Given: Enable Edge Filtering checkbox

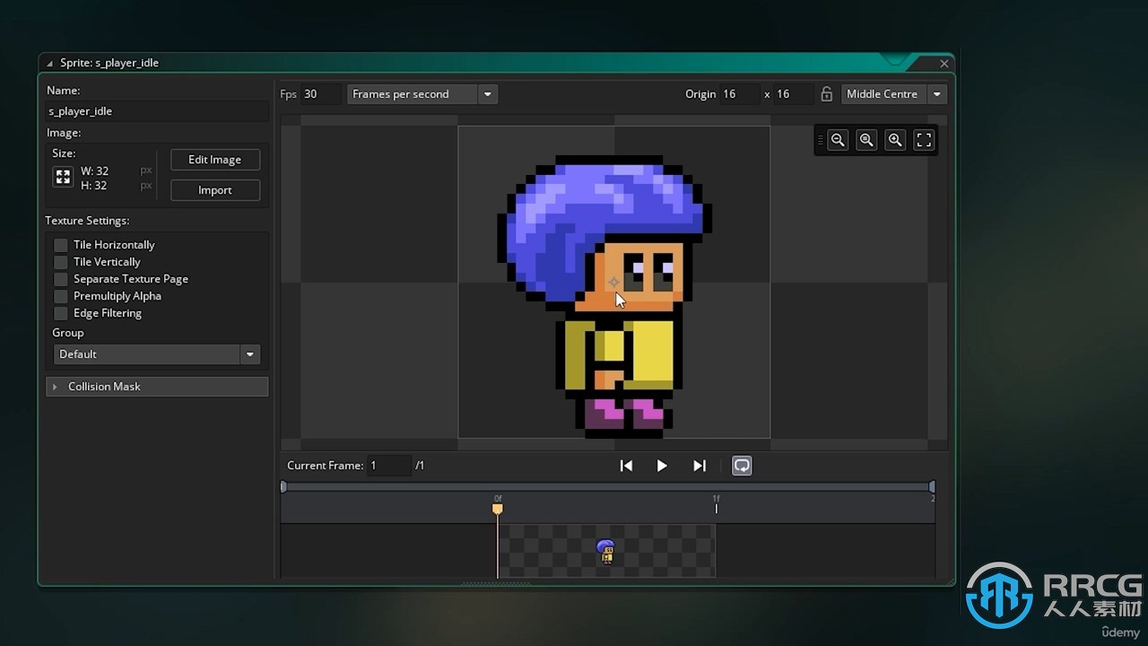Looking at the screenshot, I should 61,313.
